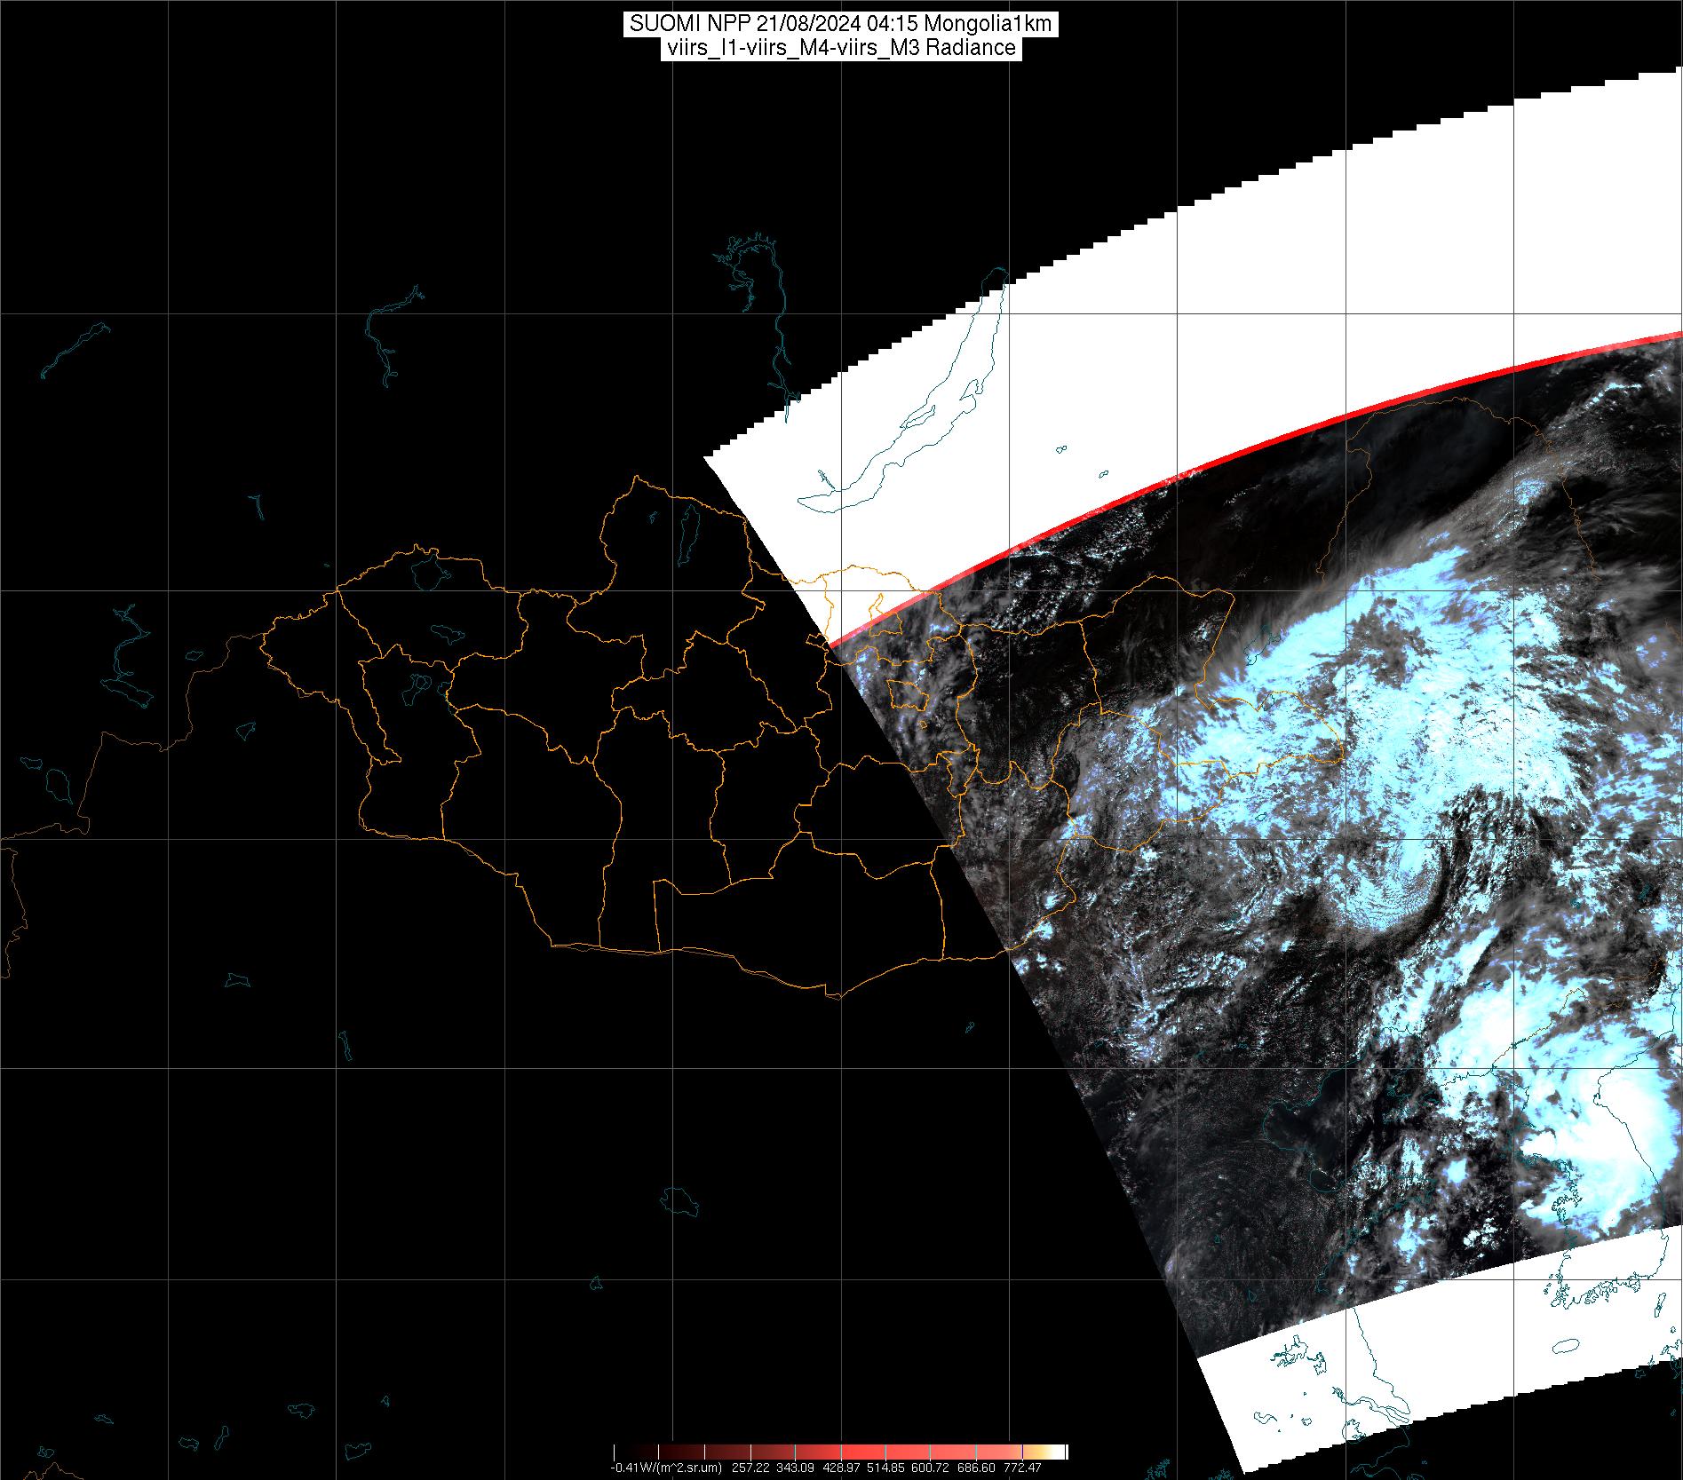Click the '772.47' colorbar value
This screenshot has width=1683, height=1480.
coord(1021,1468)
